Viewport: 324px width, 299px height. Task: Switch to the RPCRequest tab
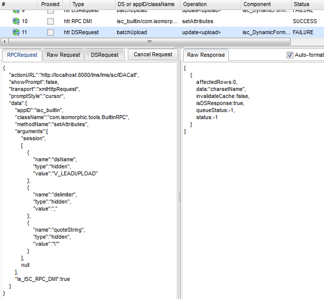click(x=22, y=55)
